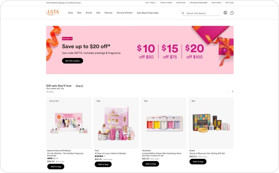Click the search magnifier icon
The width and height of the screenshot is (279, 173).
[183, 13]
